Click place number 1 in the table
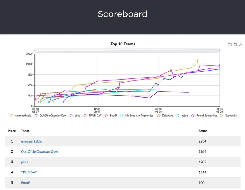 (12, 141)
